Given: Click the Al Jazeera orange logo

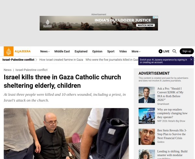Looking at the screenshot, I should (x=8, y=51).
